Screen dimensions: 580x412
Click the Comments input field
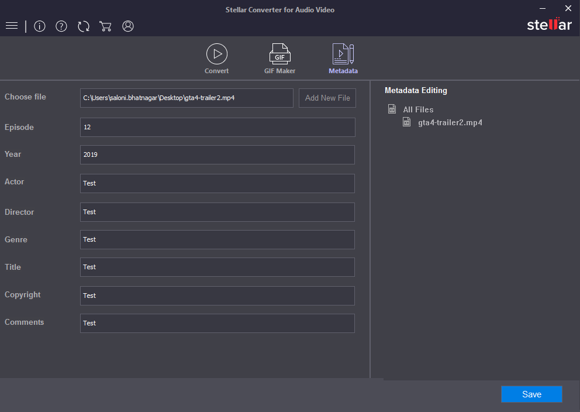(x=217, y=323)
